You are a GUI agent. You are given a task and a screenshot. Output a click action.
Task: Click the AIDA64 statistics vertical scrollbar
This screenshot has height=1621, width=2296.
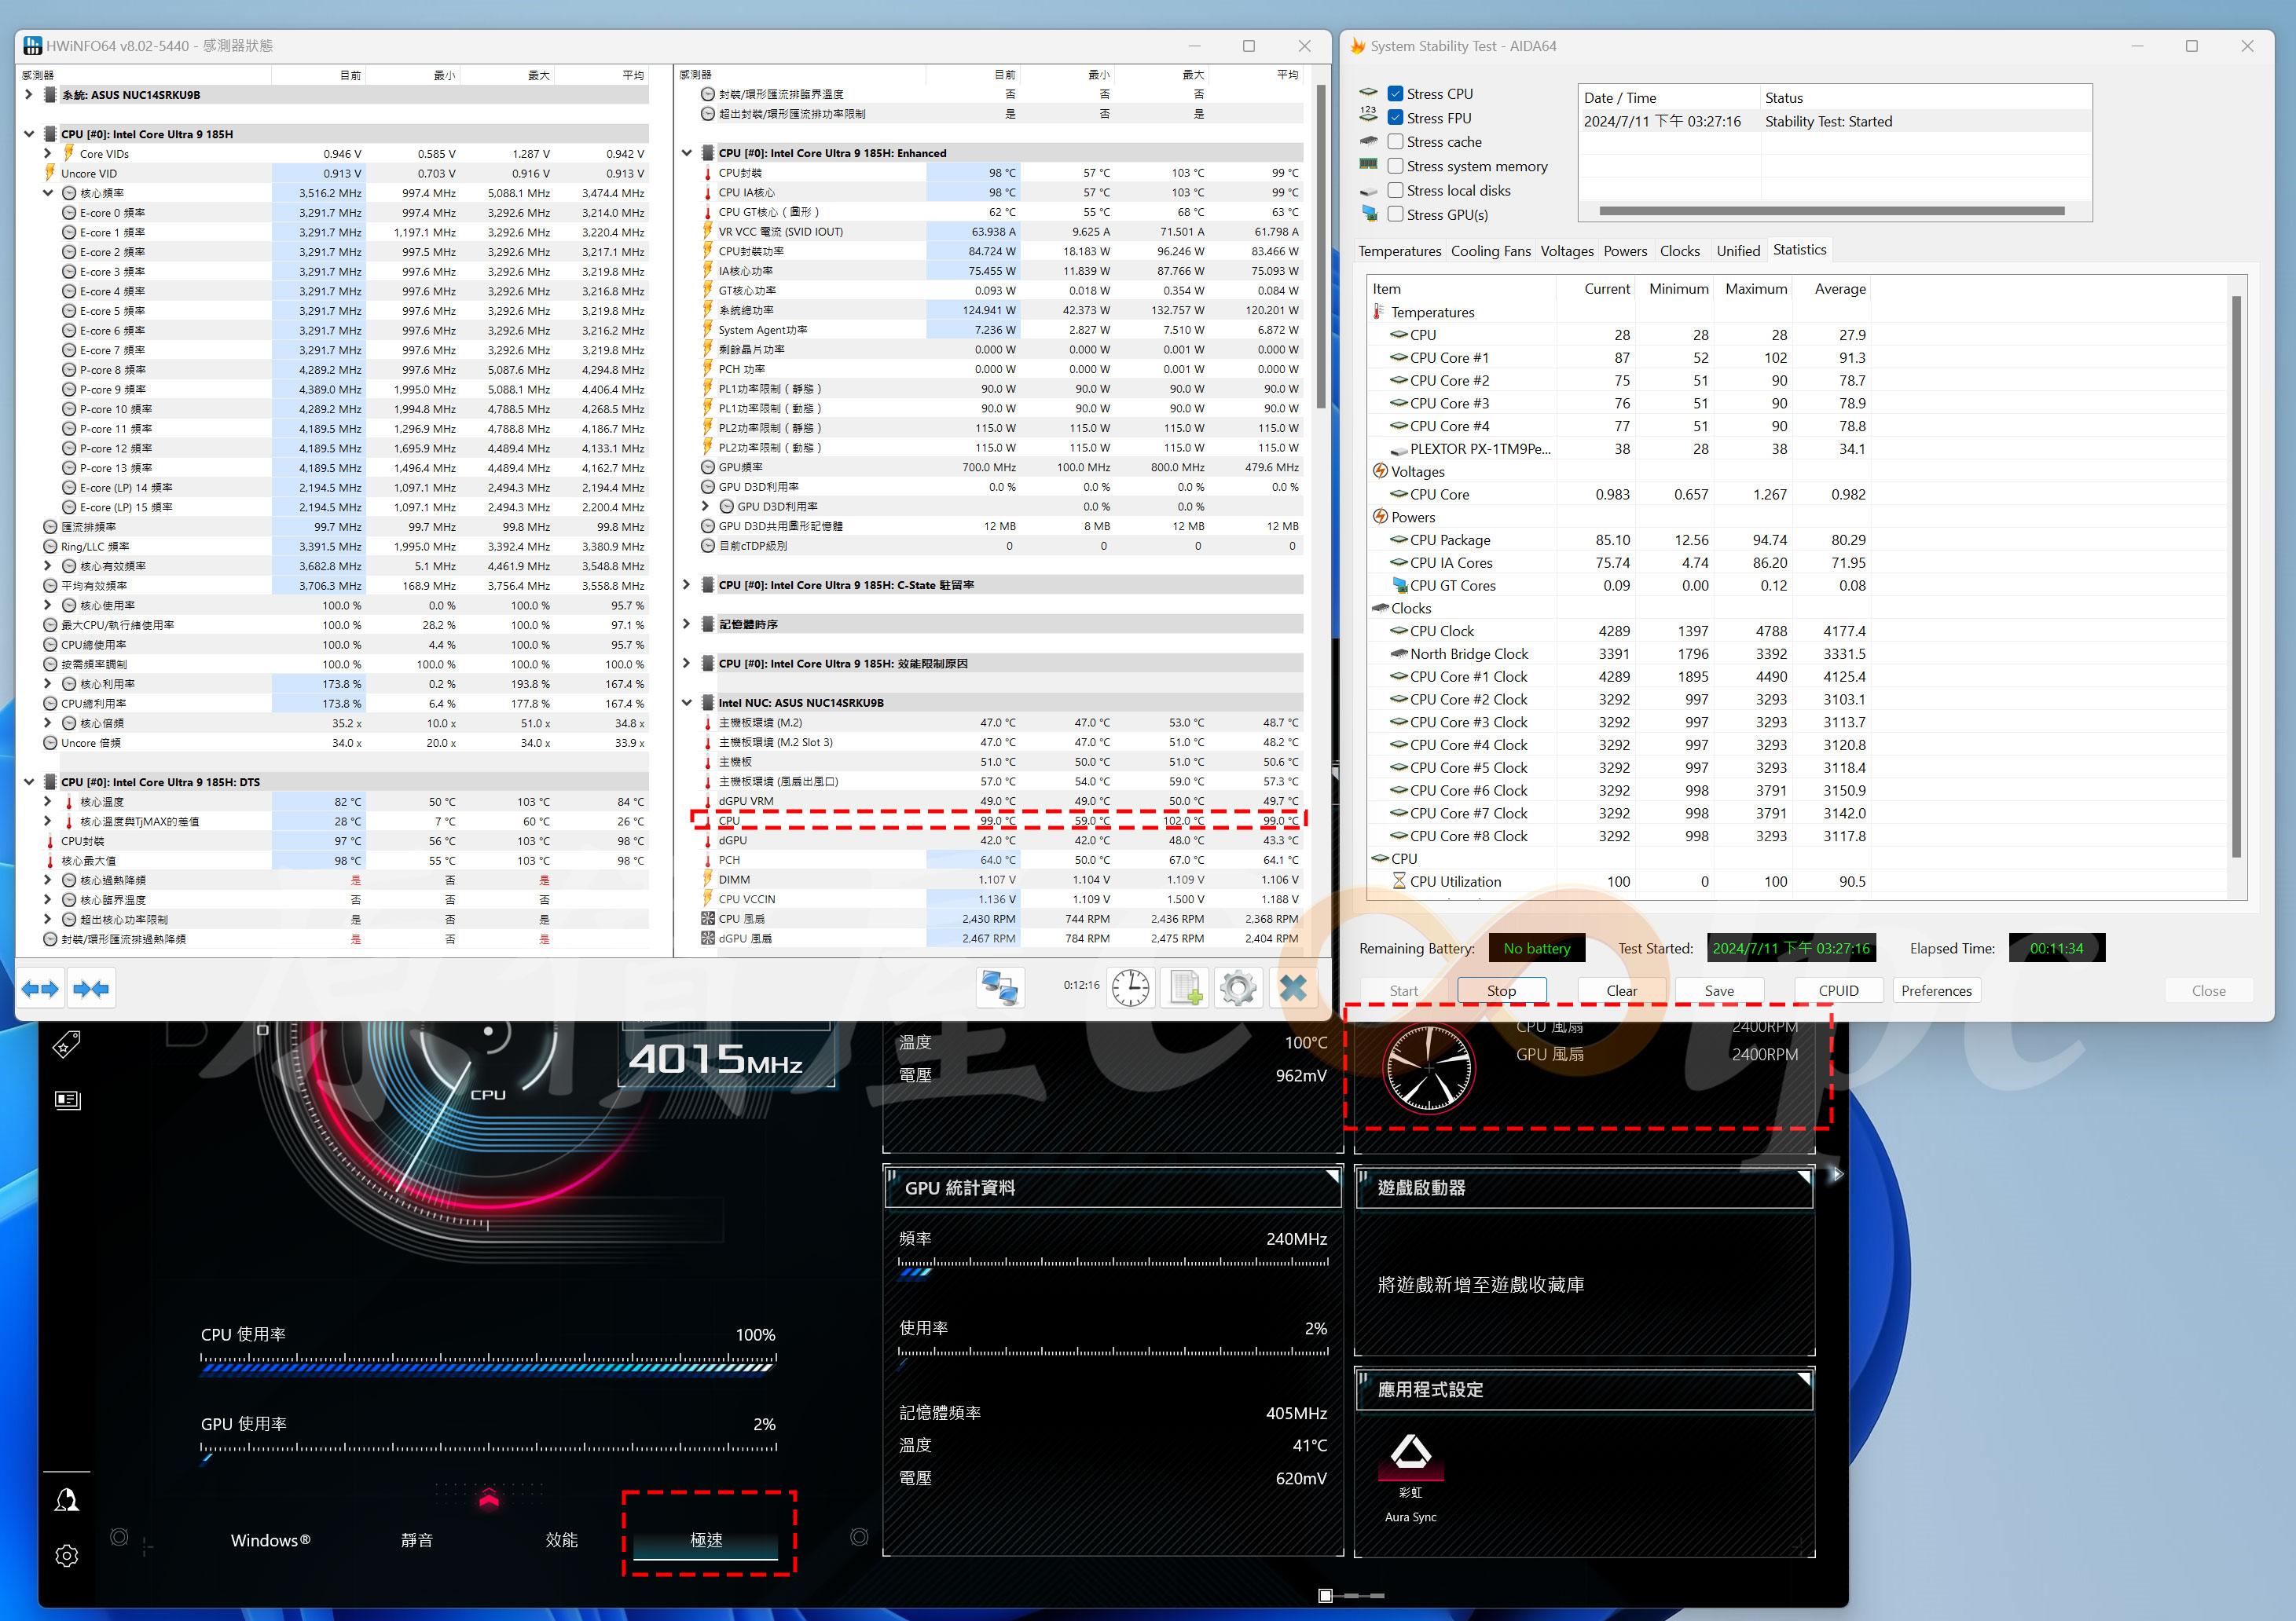(2236, 576)
